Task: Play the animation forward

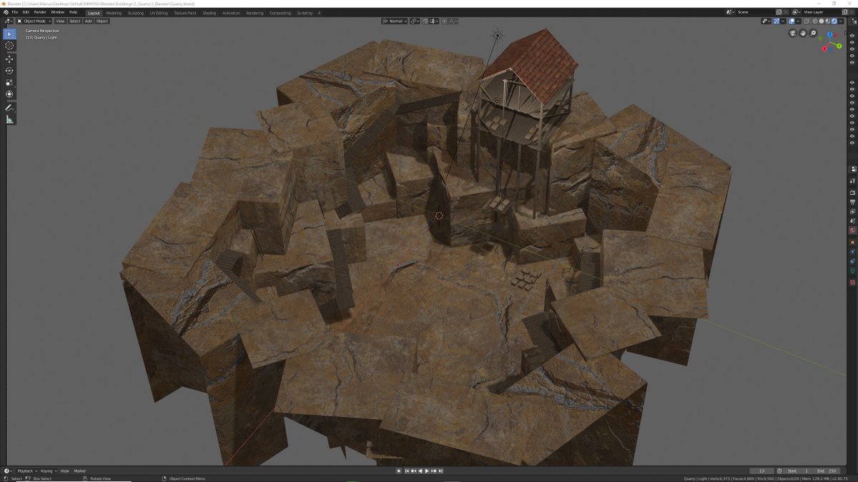Action: click(x=427, y=471)
